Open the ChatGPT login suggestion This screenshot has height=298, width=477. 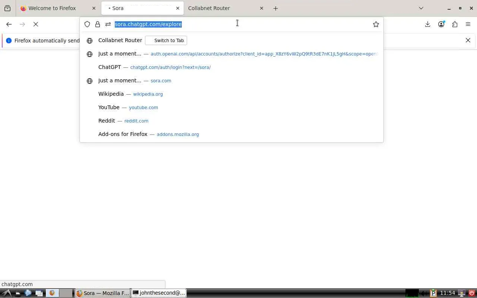[x=231, y=67]
